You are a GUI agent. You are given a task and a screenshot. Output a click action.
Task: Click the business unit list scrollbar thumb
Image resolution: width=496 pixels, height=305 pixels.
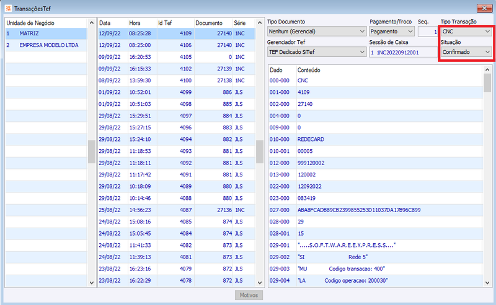click(x=92, y=152)
